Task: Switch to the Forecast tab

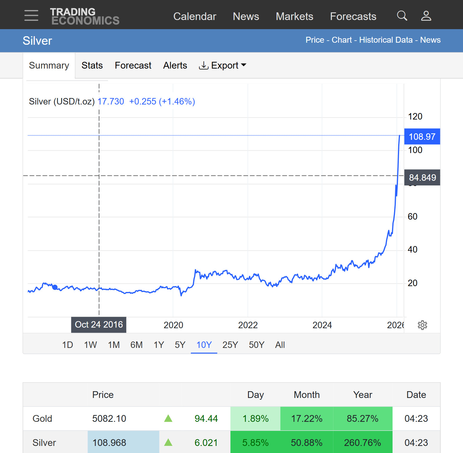Action: (133, 65)
